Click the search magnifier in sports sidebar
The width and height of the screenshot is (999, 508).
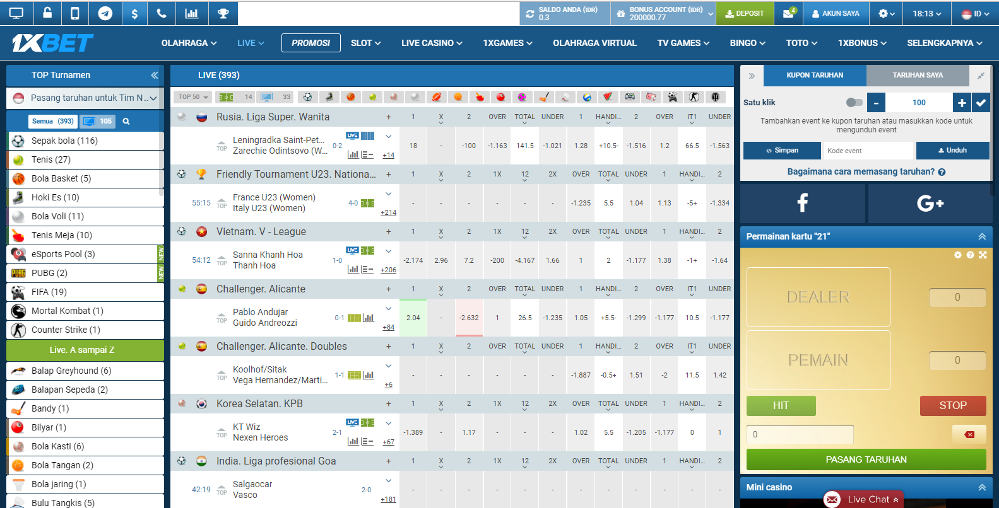pyautogui.click(x=126, y=121)
